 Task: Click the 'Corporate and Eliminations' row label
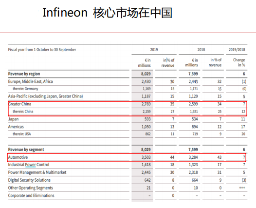(x=31, y=195)
